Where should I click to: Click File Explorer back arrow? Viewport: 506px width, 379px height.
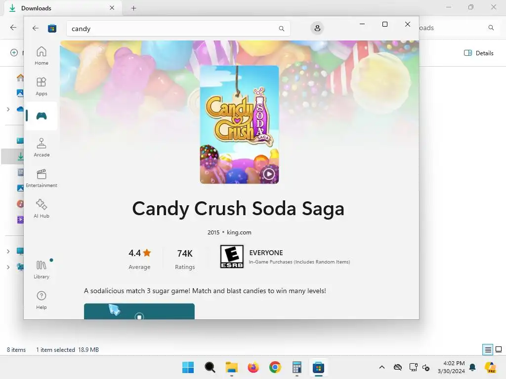(13, 28)
